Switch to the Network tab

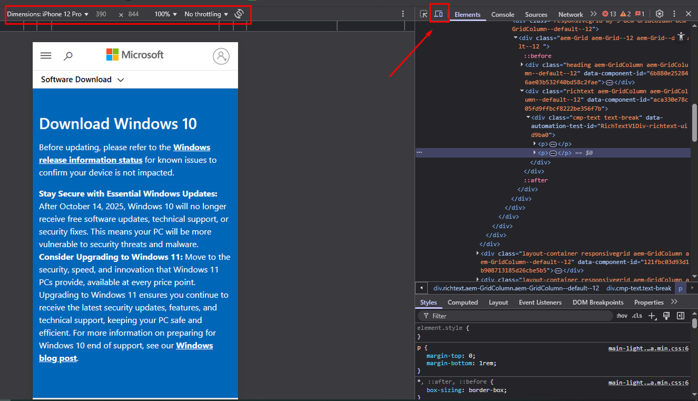tap(570, 15)
